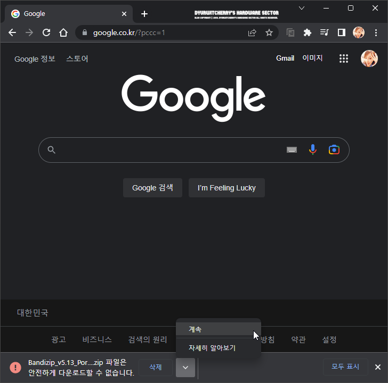Open 광고 footer link
Screen dimensions: 388x383
[x=59, y=339]
